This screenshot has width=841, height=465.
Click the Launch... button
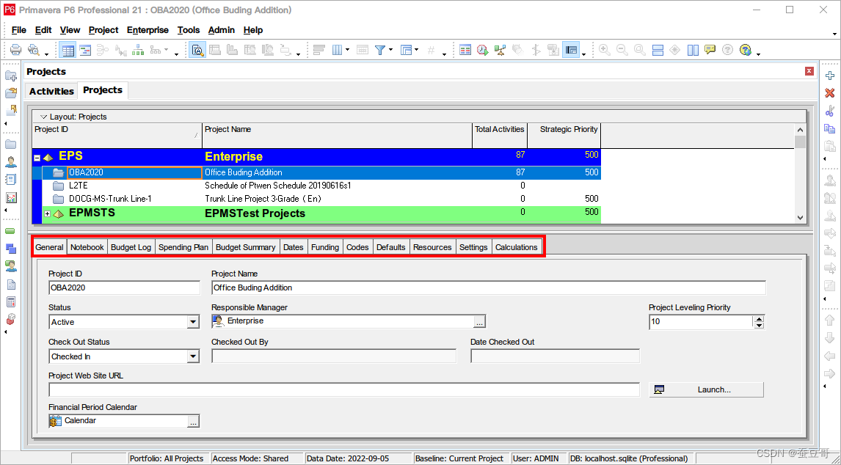[707, 390]
